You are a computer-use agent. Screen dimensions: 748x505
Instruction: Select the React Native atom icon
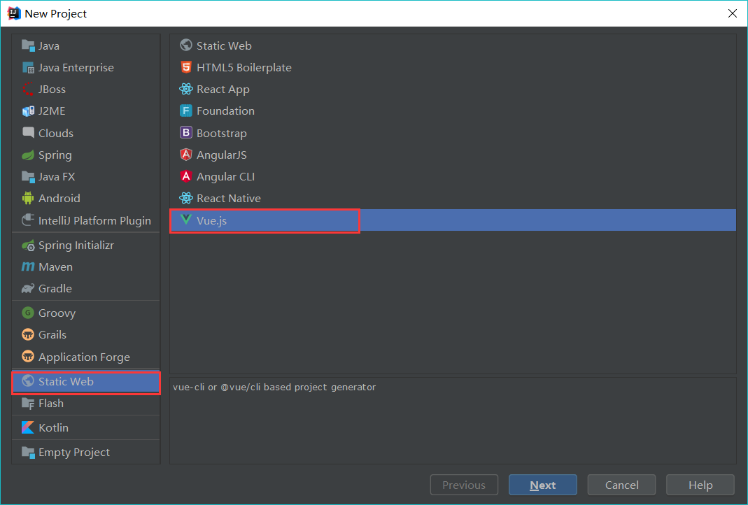186,198
